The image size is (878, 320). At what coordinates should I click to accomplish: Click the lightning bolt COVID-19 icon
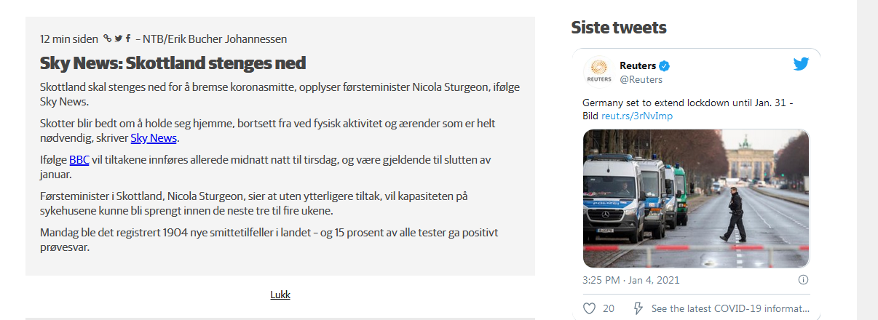tap(638, 308)
